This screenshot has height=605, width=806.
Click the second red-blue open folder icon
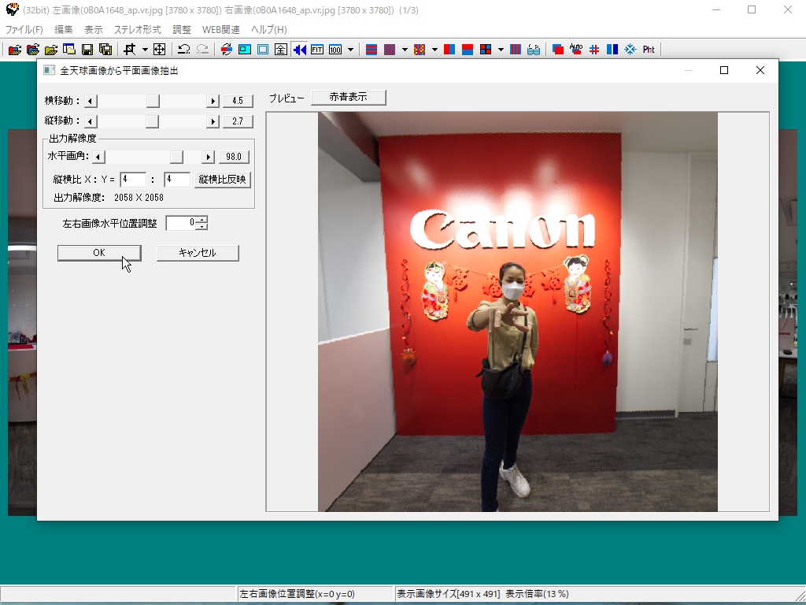pos(33,50)
